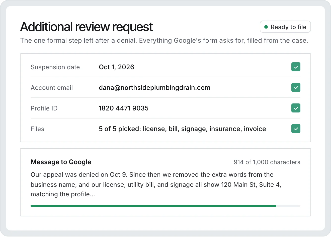The height and width of the screenshot is (237, 331).
Task: Click the 'Files' label
Action: point(37,129)
